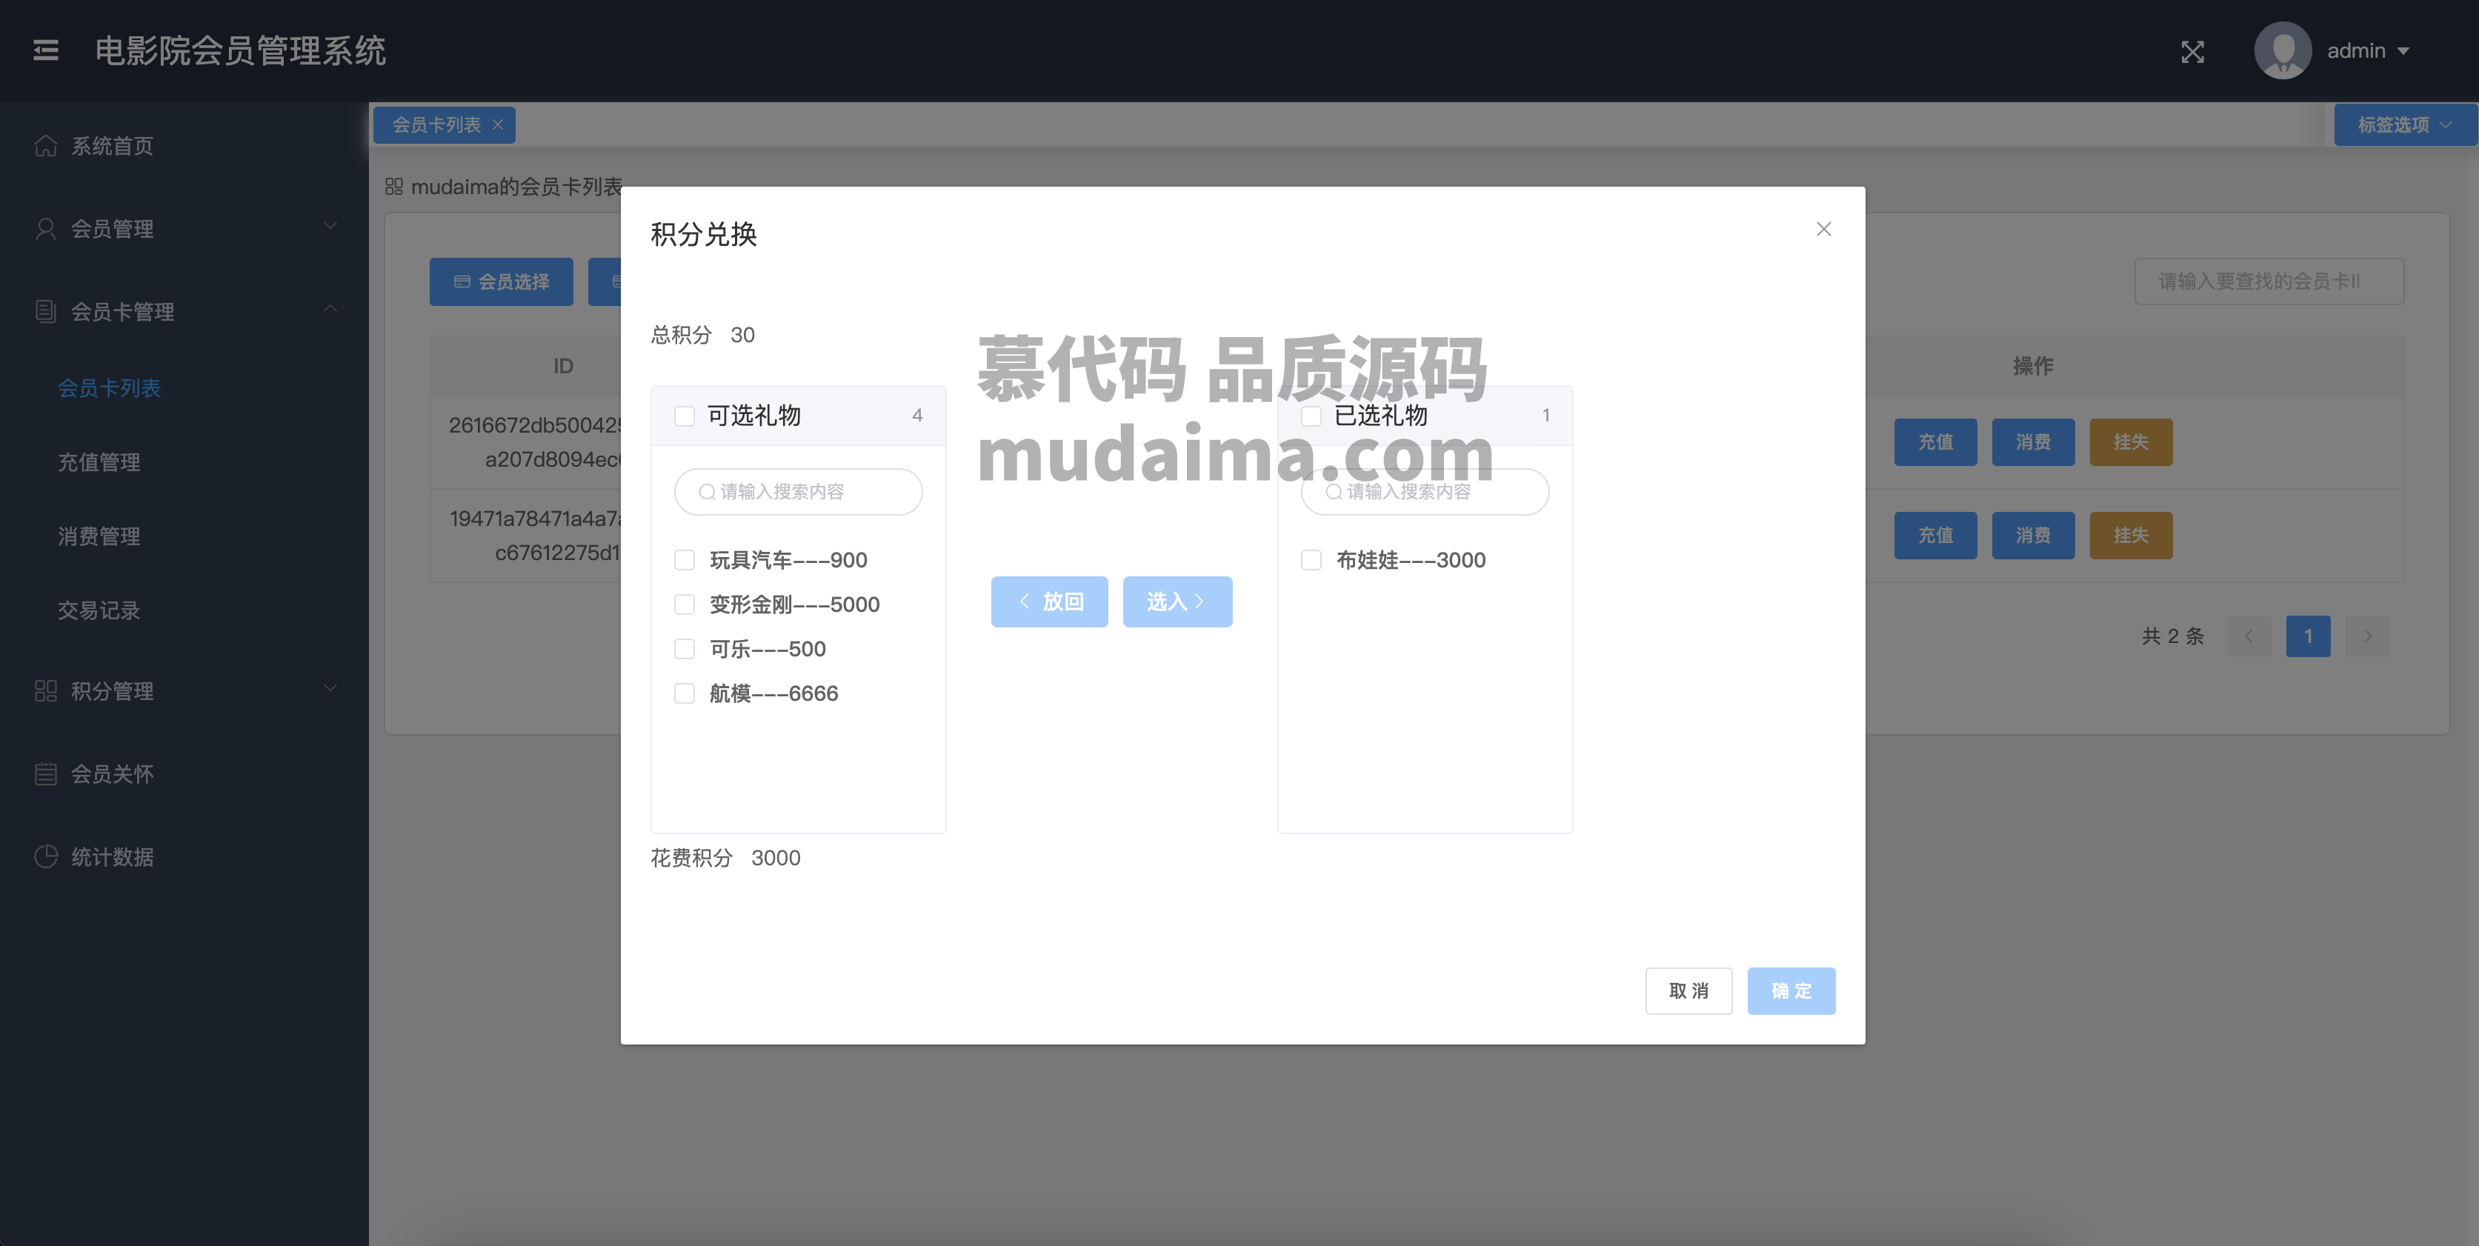
Task: Tick the 布娃娃---3000 checkbox
Action: pos(1311,560)
